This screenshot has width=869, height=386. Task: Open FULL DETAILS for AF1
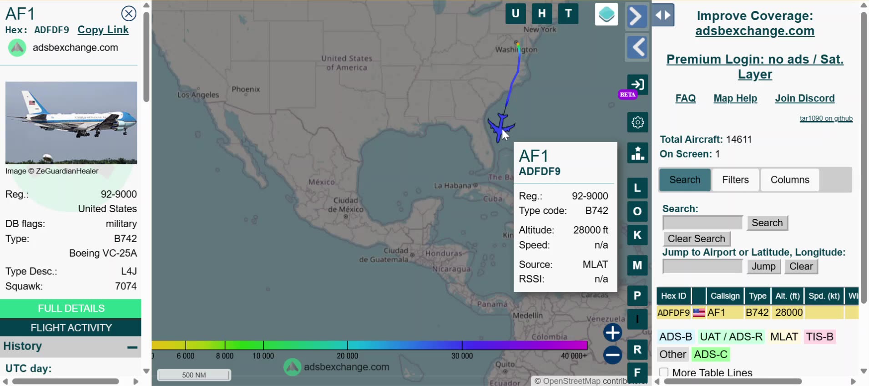[x=71, y=309]
